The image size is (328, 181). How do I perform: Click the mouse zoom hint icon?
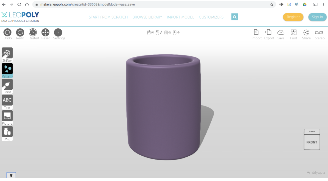point(167,33)
